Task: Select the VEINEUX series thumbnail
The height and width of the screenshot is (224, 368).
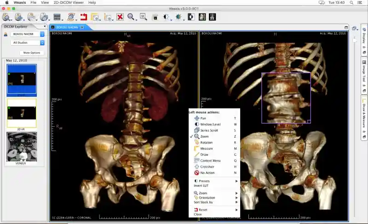Action: 22,147
